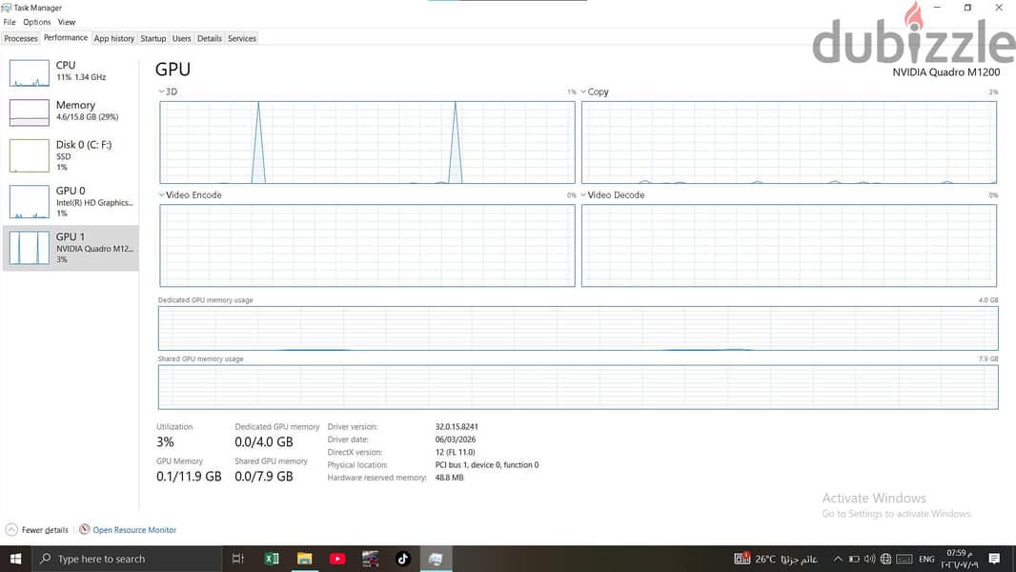Open the clock and date flyout
The width and height of the screenshot is (1016, 572).
pyautogui.click(x=960, y=559)
